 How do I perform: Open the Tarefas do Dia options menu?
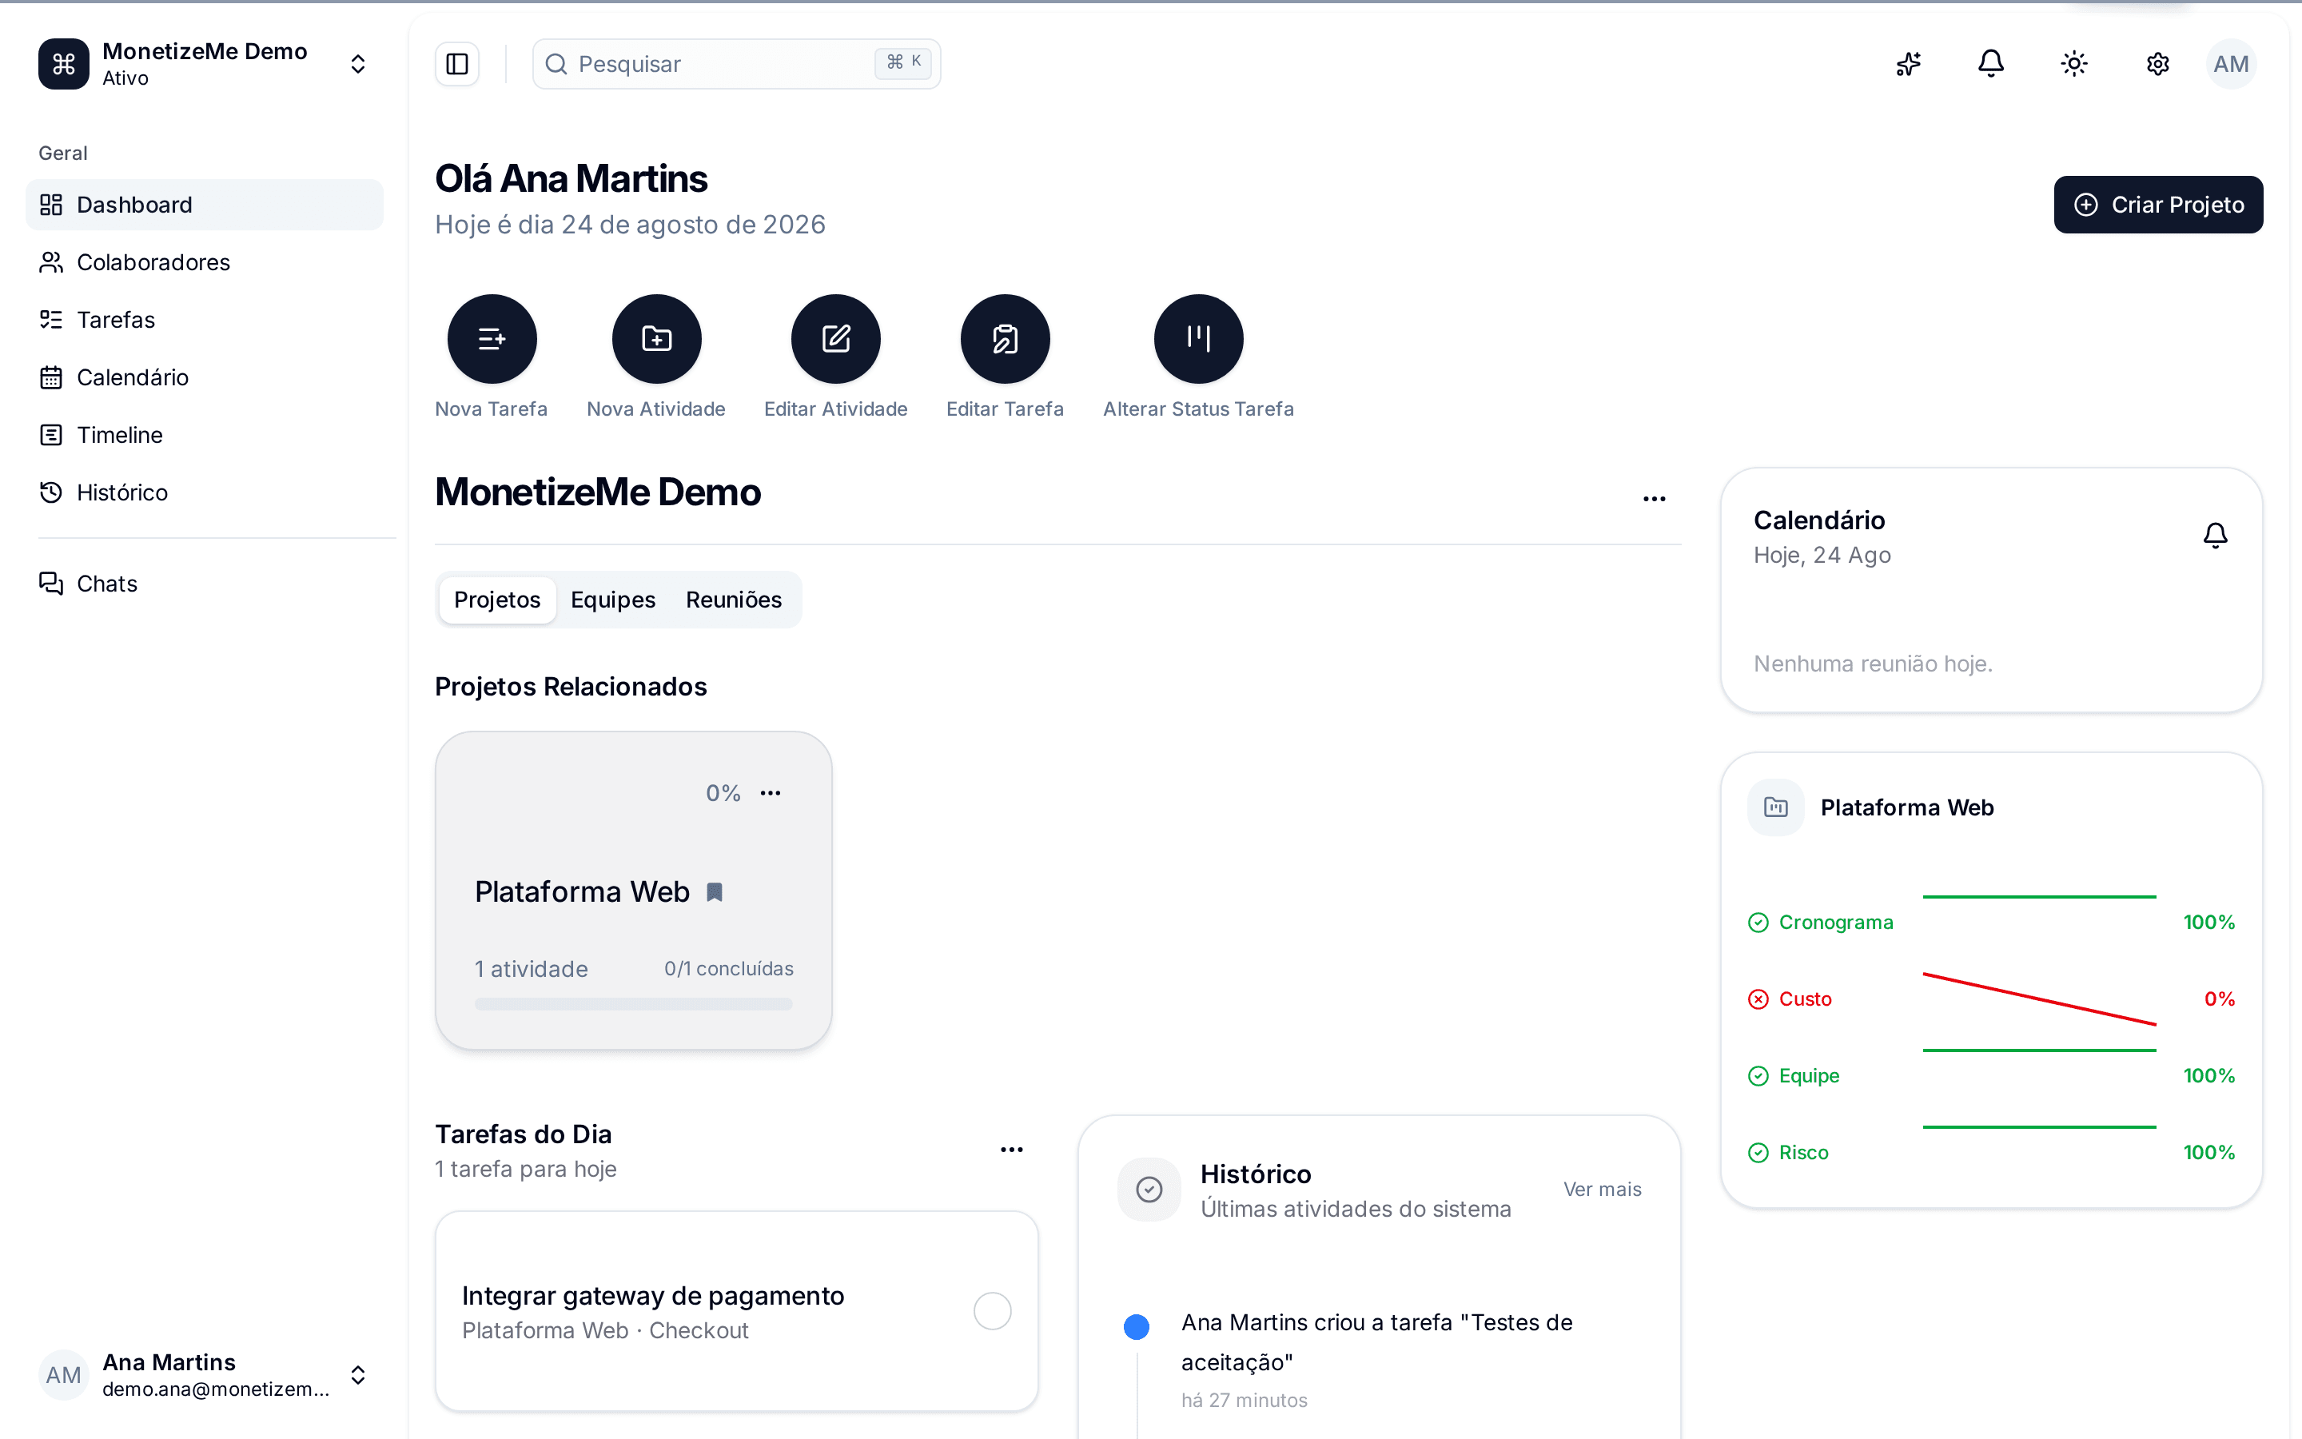pos(1012,1150)
